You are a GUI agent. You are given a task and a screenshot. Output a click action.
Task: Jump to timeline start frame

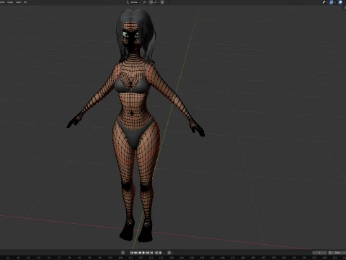tap(132, 253)
